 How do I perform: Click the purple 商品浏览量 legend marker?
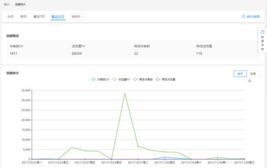point(158,79)
